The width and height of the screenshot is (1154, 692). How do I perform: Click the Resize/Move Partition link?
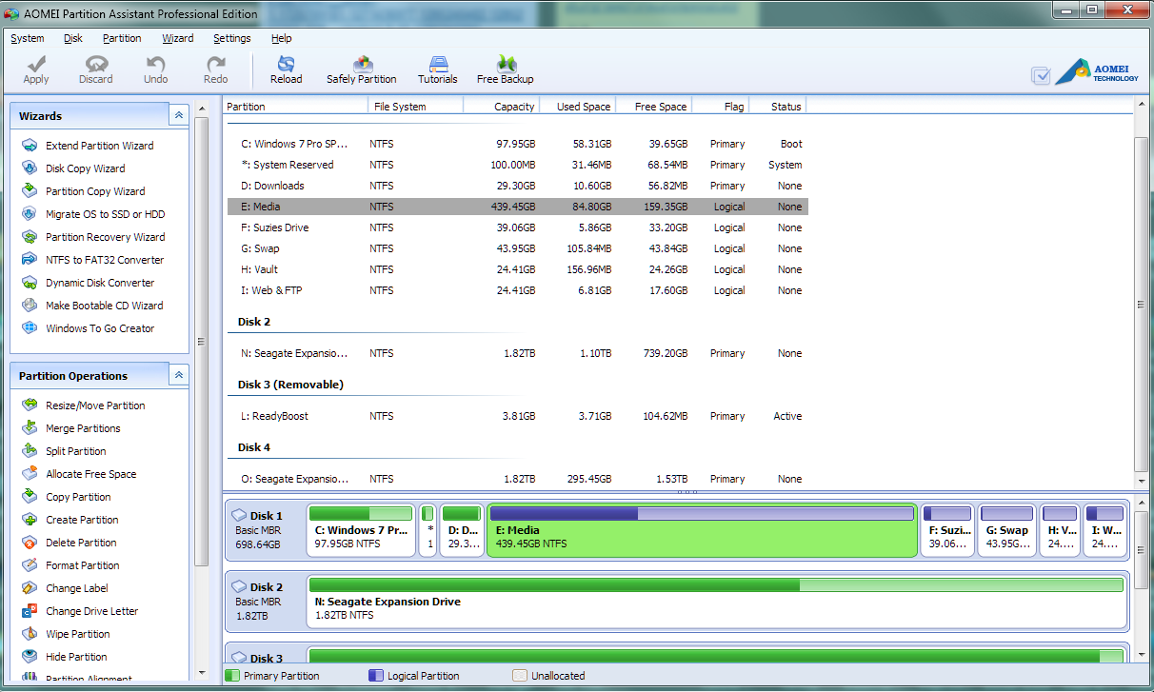coord(95,405)
